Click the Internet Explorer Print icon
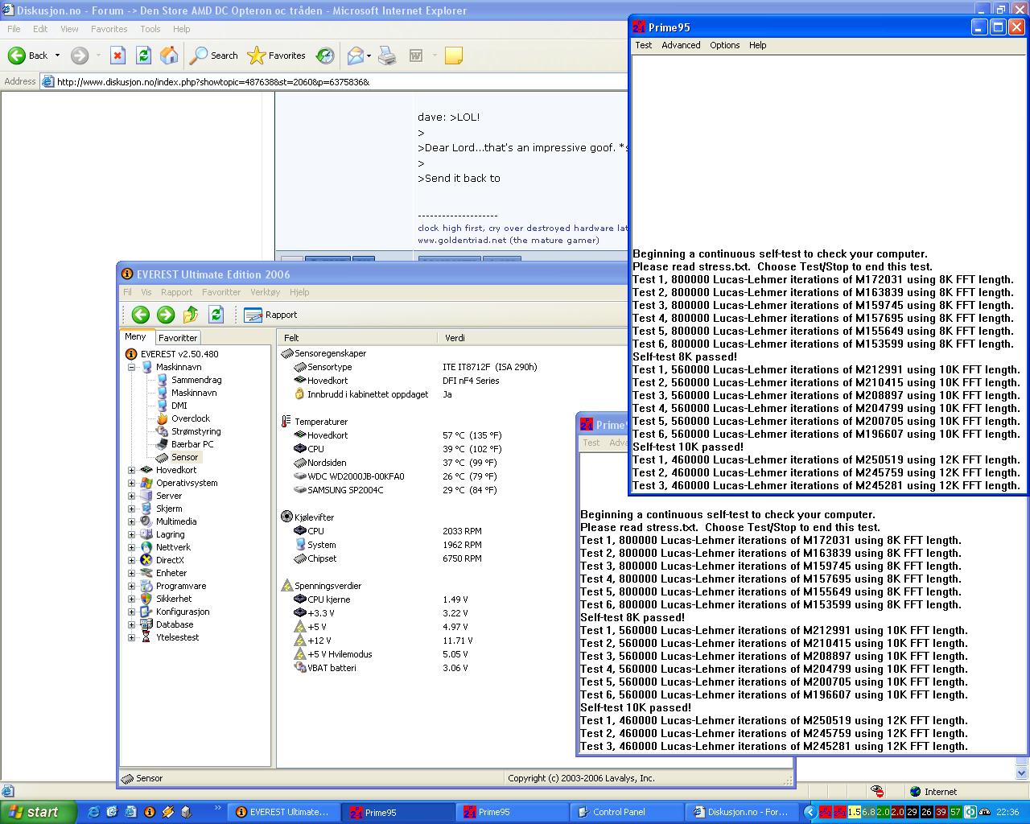1030x824 pixels. coord(387,56)
